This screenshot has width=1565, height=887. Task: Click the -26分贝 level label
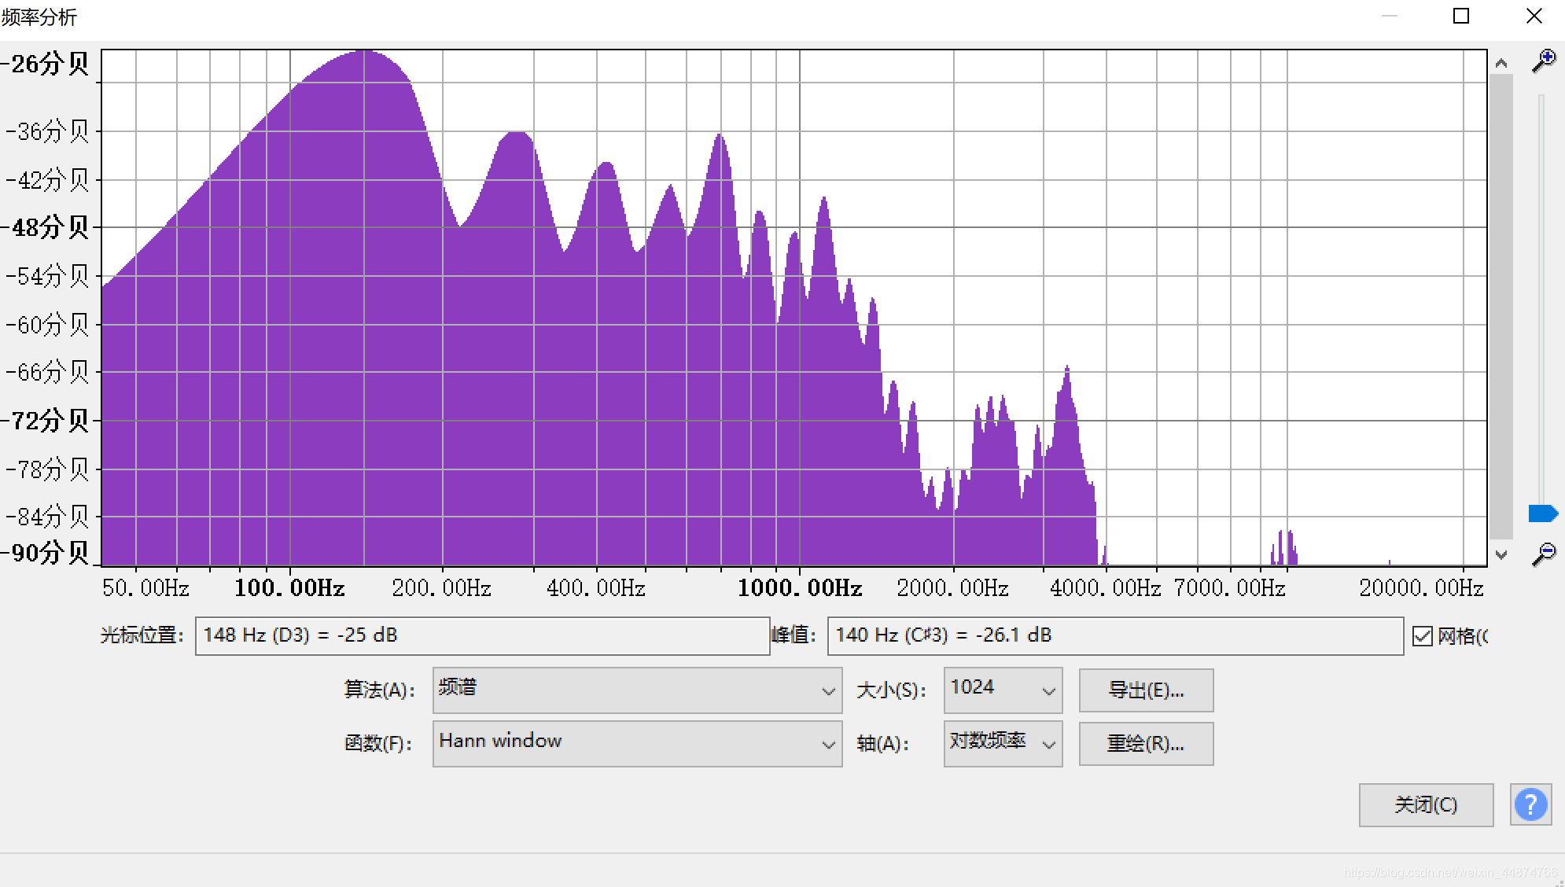click(x=45, y=64)
